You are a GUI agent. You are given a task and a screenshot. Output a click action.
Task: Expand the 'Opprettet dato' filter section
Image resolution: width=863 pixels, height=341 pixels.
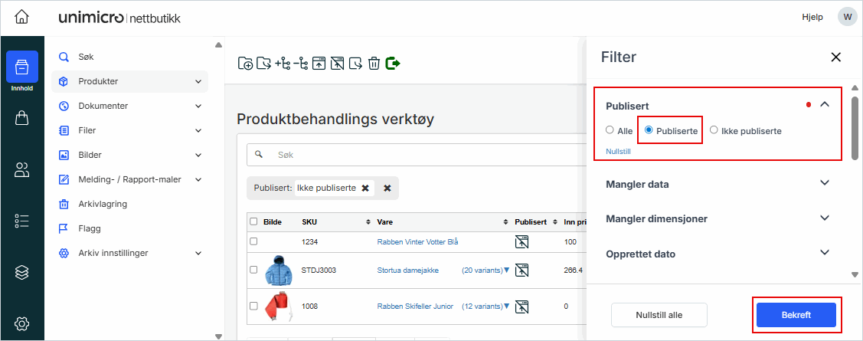(x=824, y=253)
